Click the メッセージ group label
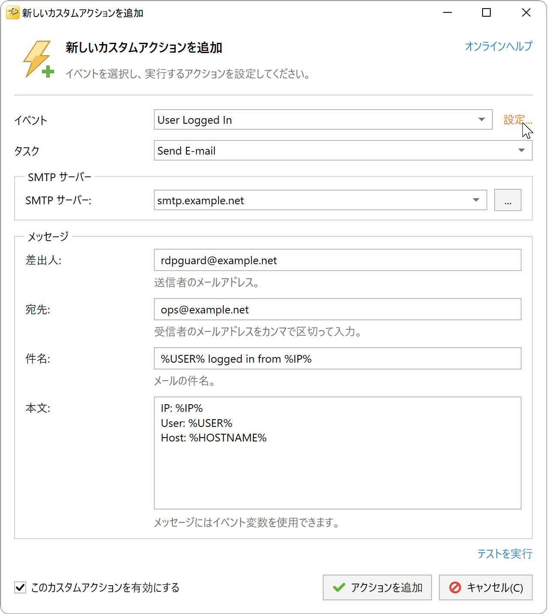Viewport: 552px width, 614px height. tap(48, 236)
